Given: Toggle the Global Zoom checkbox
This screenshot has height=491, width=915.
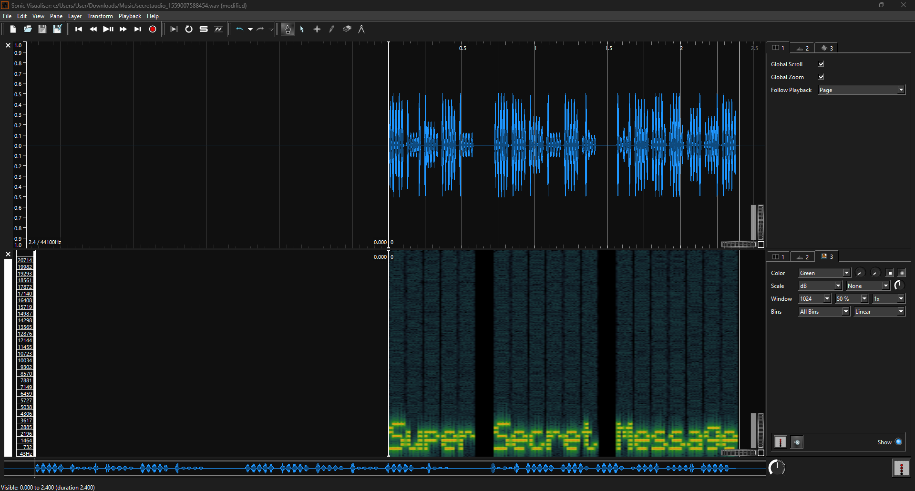Looking at the screenshot, I should click(821, 77).
